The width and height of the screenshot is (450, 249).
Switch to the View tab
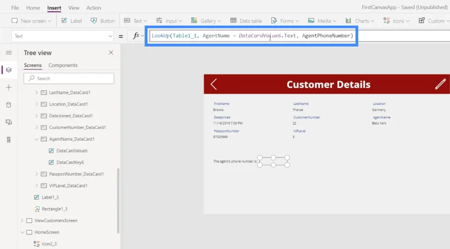point(74,8)
